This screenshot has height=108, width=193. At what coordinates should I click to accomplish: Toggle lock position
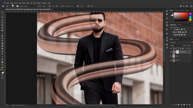[178, 48]
